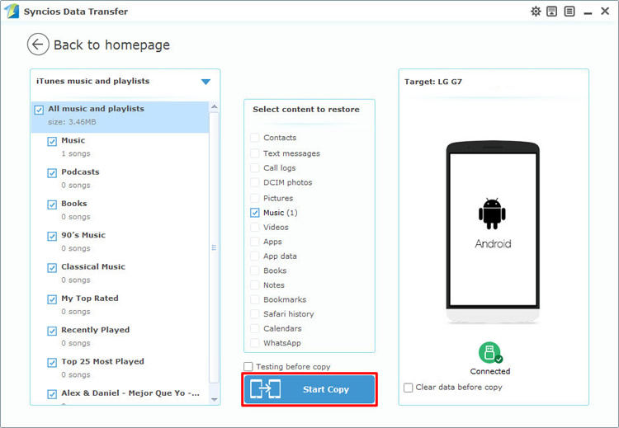Click the DCIM photos content checkbox
Screen dimensions: 619x428
pos(255,182)
